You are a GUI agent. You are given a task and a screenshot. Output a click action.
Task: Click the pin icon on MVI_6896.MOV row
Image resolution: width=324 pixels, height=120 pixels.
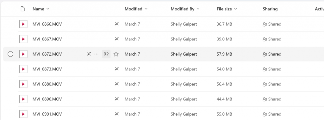click(116, 99)
